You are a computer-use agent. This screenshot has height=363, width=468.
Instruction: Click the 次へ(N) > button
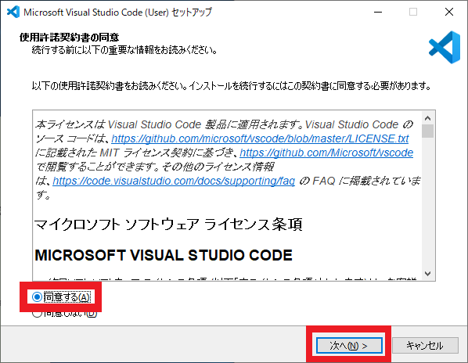click(349, 346)
